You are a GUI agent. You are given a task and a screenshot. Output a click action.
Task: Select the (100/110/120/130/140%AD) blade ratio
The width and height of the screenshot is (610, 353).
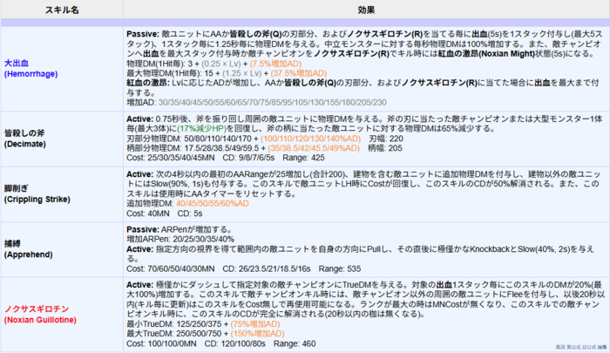pyautogui.click(x=310, y=139)
